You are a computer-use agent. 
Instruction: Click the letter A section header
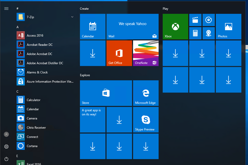[18, 27]
